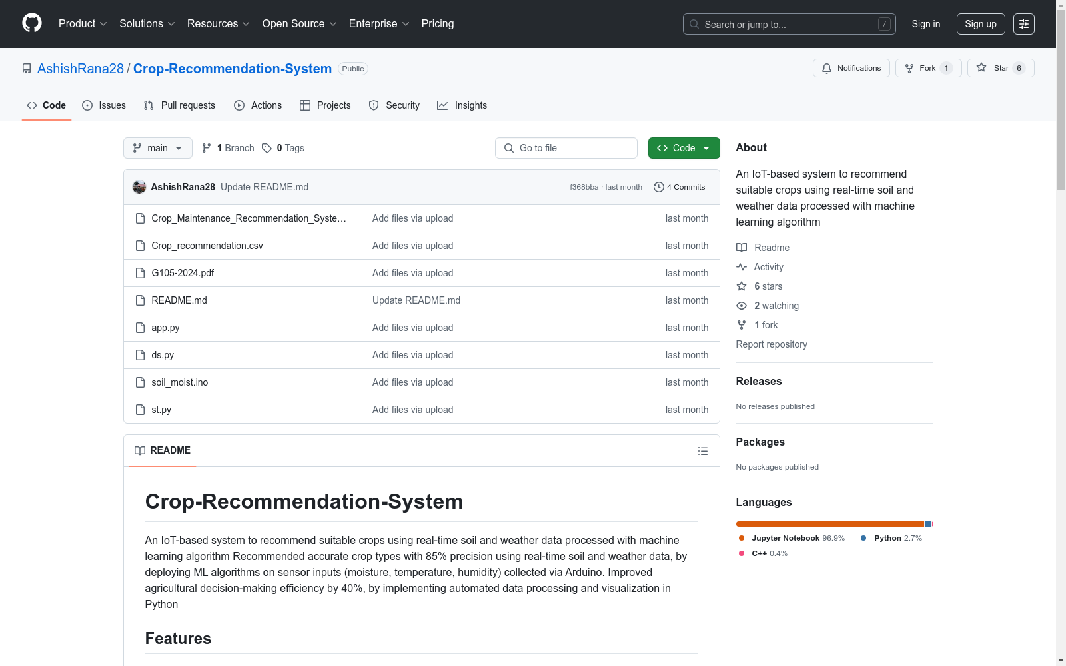Click file icon for app.py
This screenshot has width=1066, height=666.
coord(140,328)
